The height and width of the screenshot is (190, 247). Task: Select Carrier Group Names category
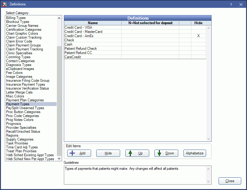(31, 26)
